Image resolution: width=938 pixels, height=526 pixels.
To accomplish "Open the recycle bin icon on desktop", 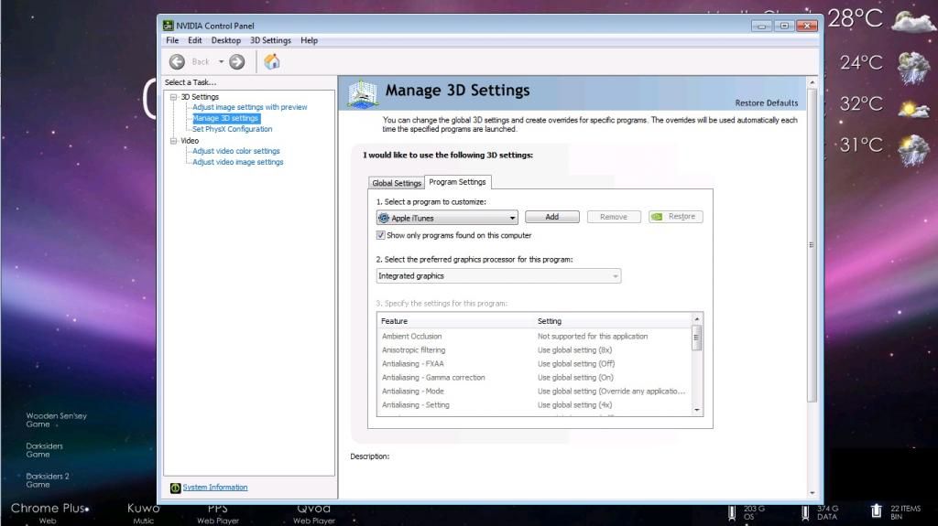I will click(876, 510).
